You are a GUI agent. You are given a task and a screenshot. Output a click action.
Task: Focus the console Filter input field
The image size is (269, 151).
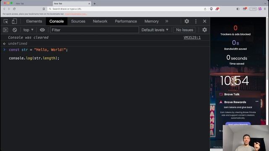[x=94, y=30]
